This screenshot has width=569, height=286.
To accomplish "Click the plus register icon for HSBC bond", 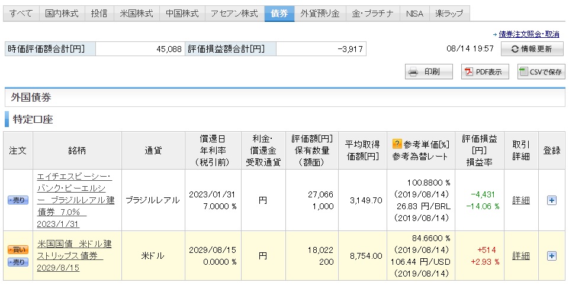I will point(552,200).
